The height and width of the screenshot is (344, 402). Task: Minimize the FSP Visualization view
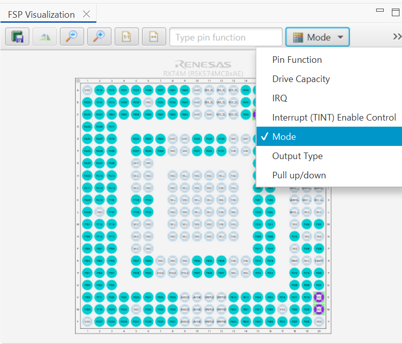380,10
